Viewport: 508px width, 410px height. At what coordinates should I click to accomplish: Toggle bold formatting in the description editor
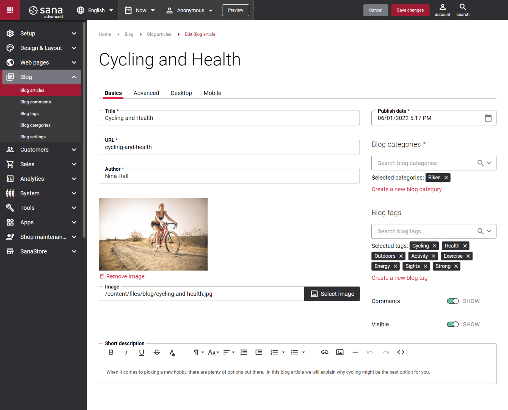(x=111, y=352)
